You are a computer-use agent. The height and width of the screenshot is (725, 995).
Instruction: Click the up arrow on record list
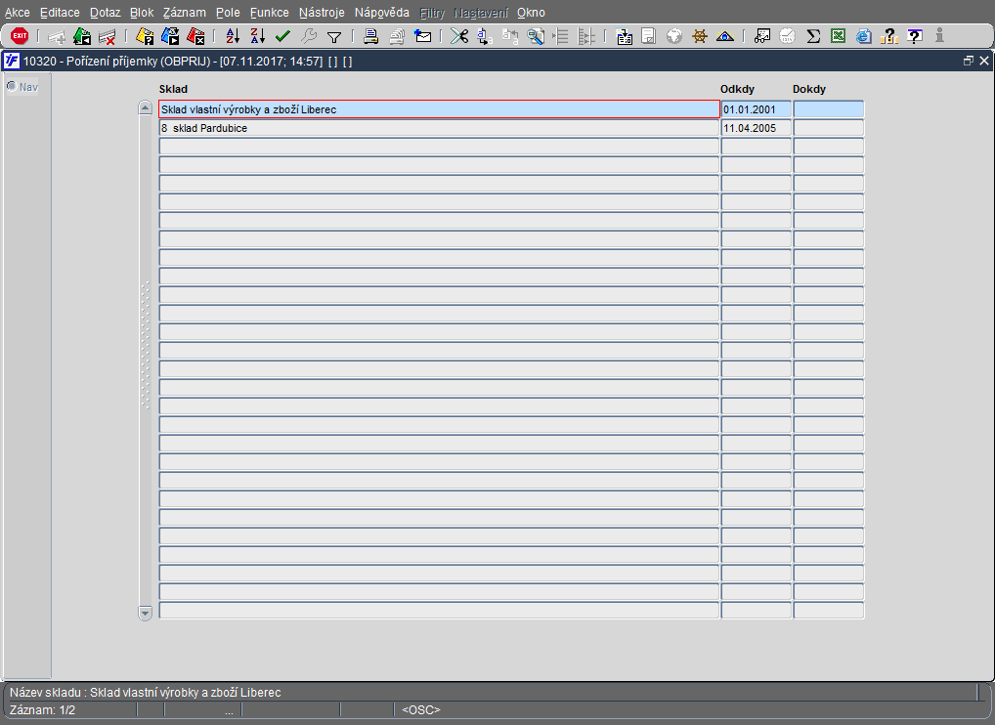click(146, 107)
